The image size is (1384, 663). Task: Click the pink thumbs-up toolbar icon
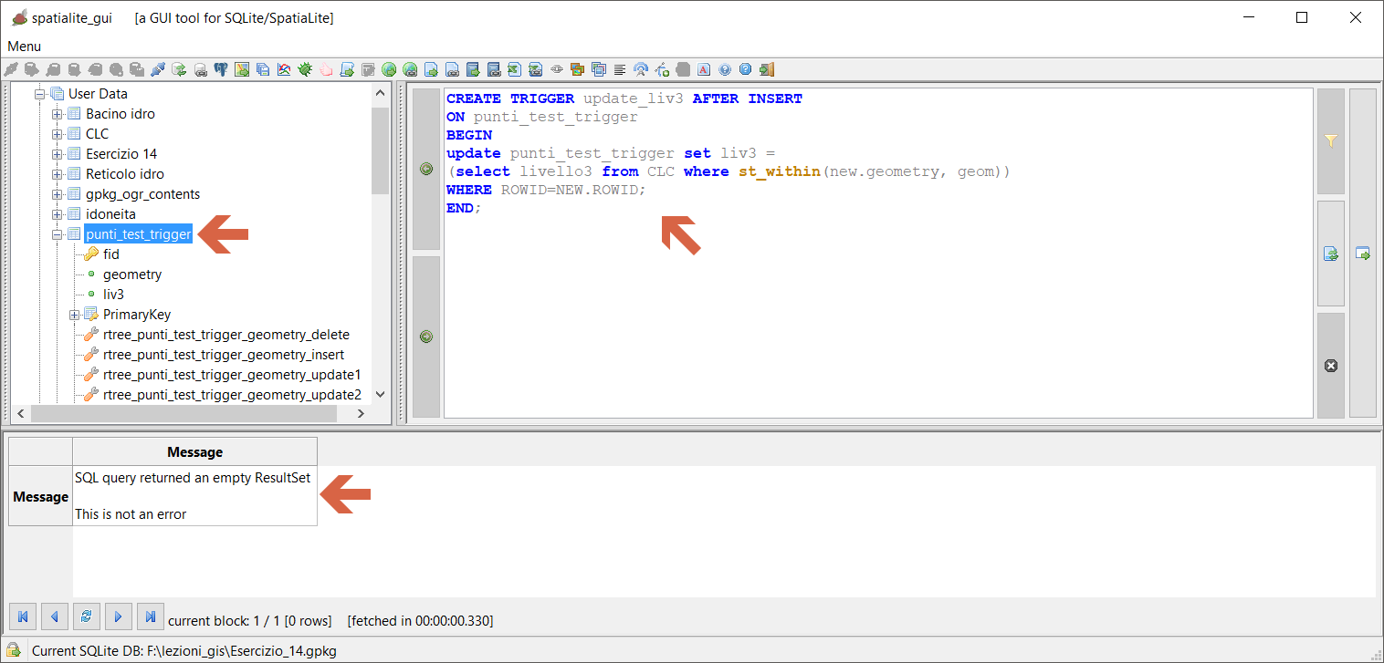[x=326, y=69]
